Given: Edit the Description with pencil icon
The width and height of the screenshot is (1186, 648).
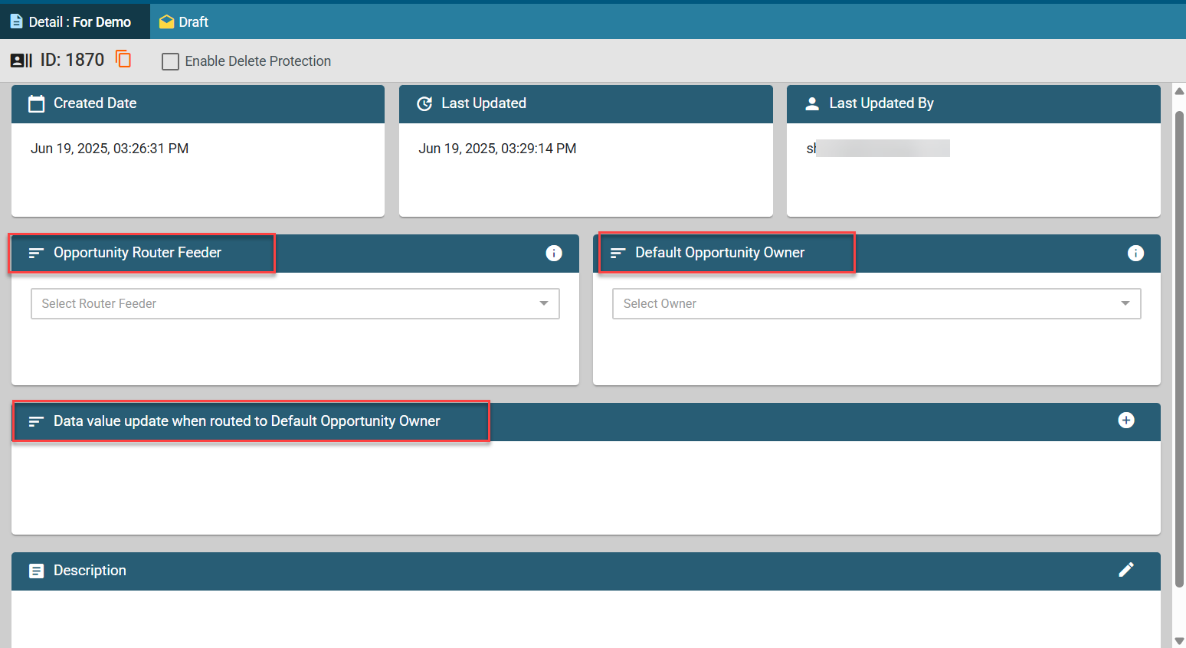Looking at the screenshot, I should 1125,570.
